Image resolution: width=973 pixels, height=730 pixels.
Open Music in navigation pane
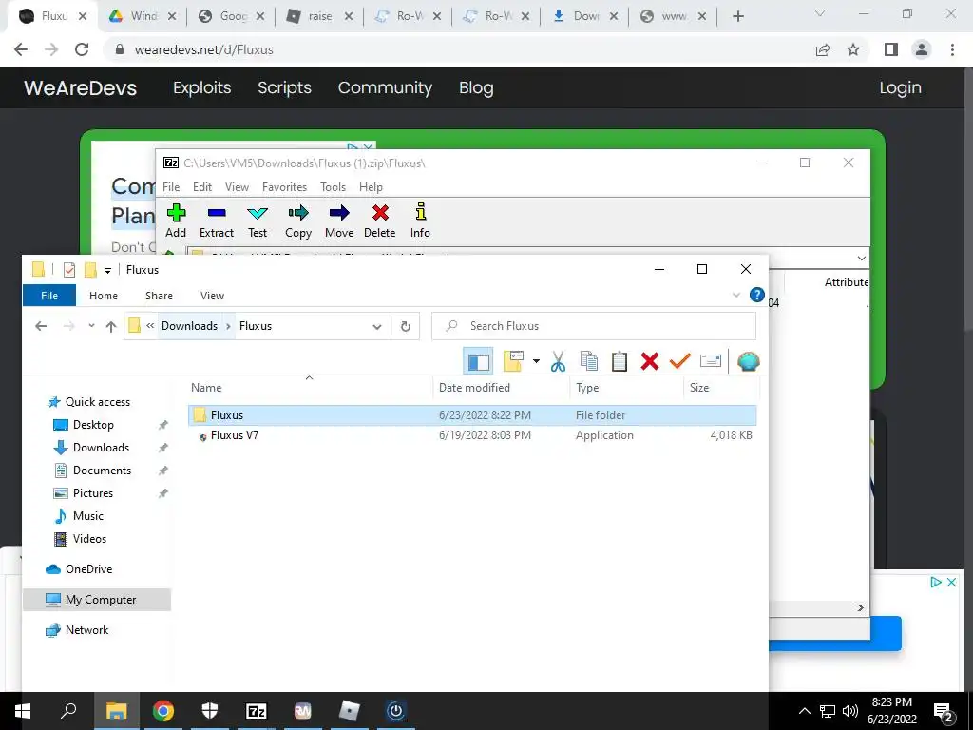pyautogui.click(x=88, y=516)
